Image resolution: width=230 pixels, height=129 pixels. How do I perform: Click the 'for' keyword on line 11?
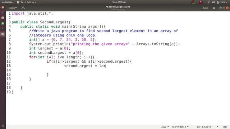point(32,57)
